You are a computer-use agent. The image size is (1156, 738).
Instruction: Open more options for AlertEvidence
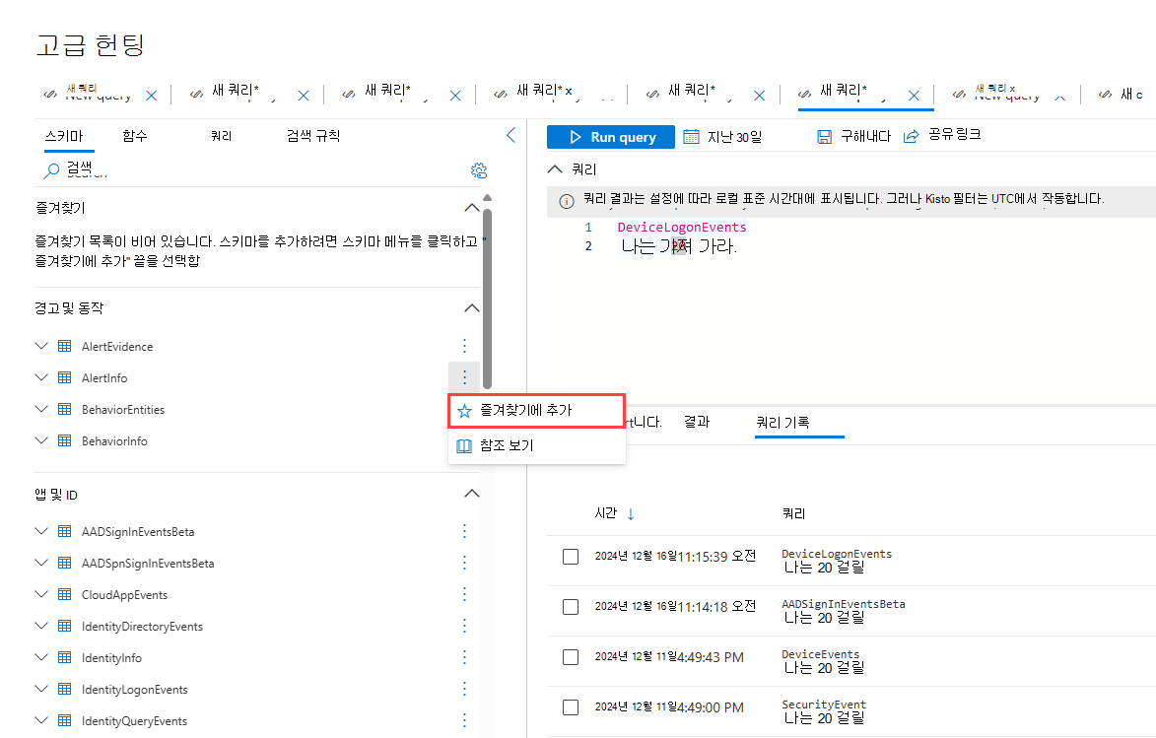(x=464, y=346)
